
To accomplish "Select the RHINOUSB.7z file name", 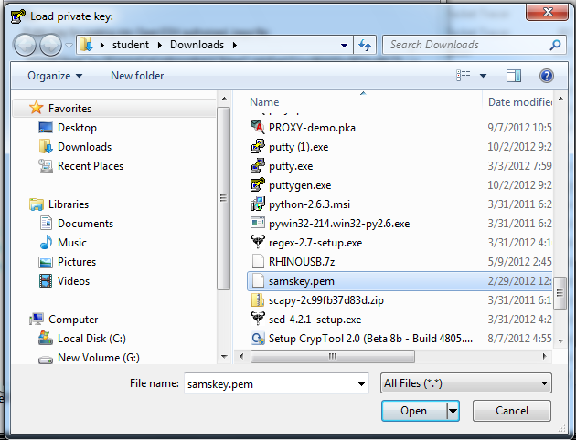I will (302, 262).
